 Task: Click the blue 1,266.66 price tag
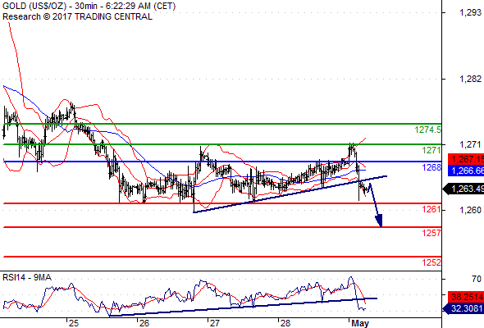466,171
